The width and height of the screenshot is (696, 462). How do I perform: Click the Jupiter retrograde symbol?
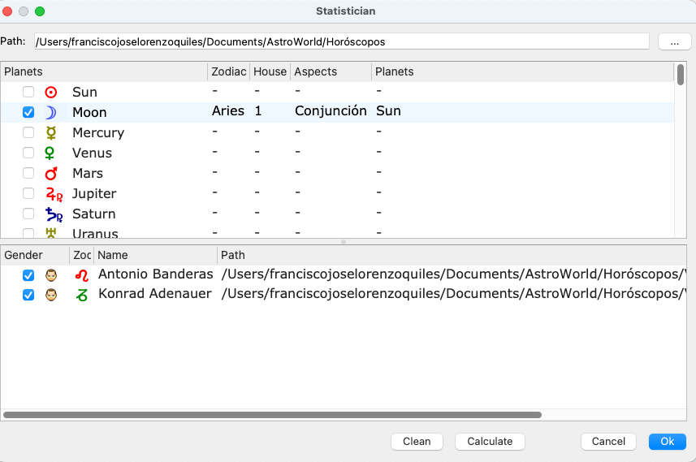[54, 193]
